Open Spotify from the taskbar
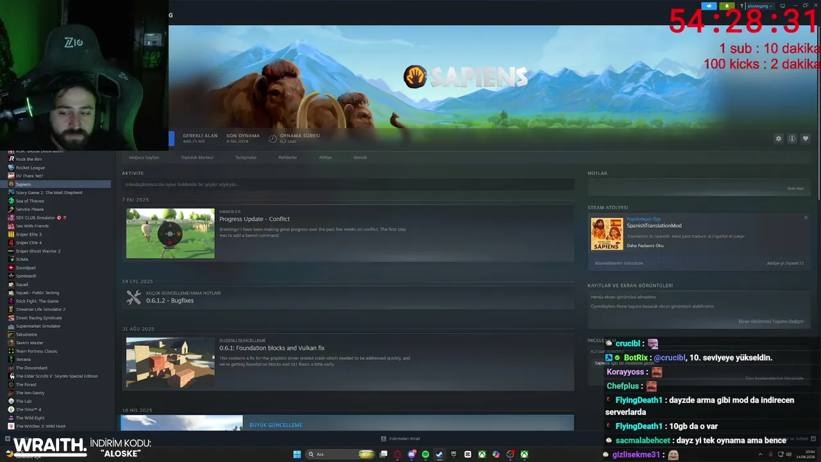This screenshot has height=462, width=821. pos(425,454)
